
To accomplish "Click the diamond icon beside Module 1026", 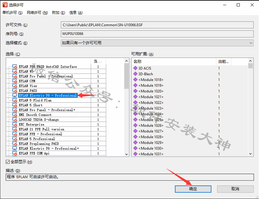I will (135, 125).
